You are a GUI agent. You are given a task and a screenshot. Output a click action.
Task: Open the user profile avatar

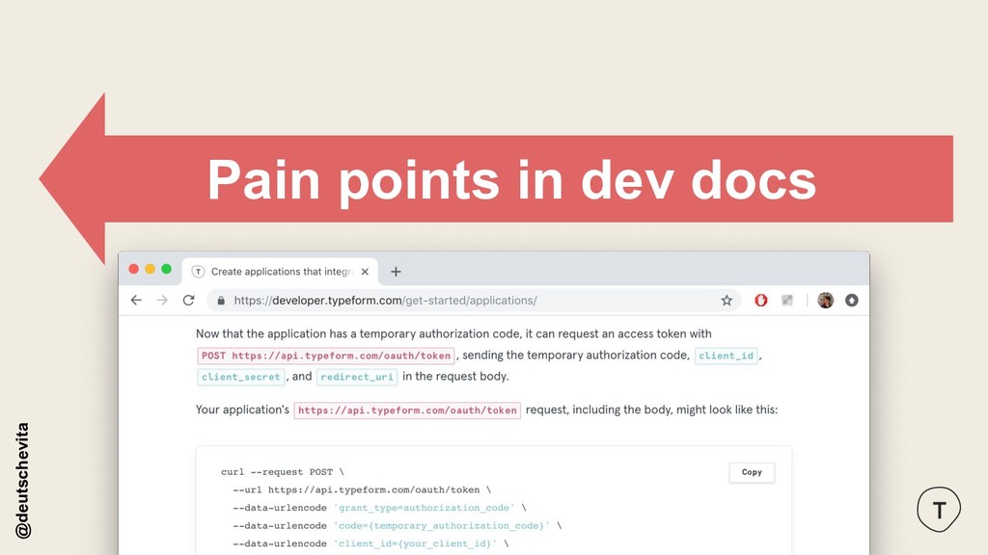pos(826,301)
